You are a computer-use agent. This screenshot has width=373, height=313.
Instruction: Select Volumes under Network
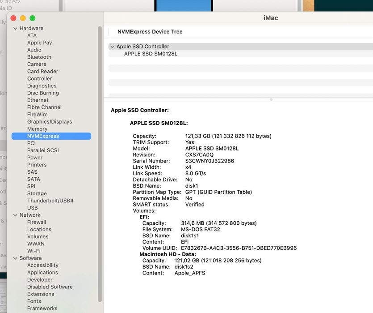coord(38,236)
